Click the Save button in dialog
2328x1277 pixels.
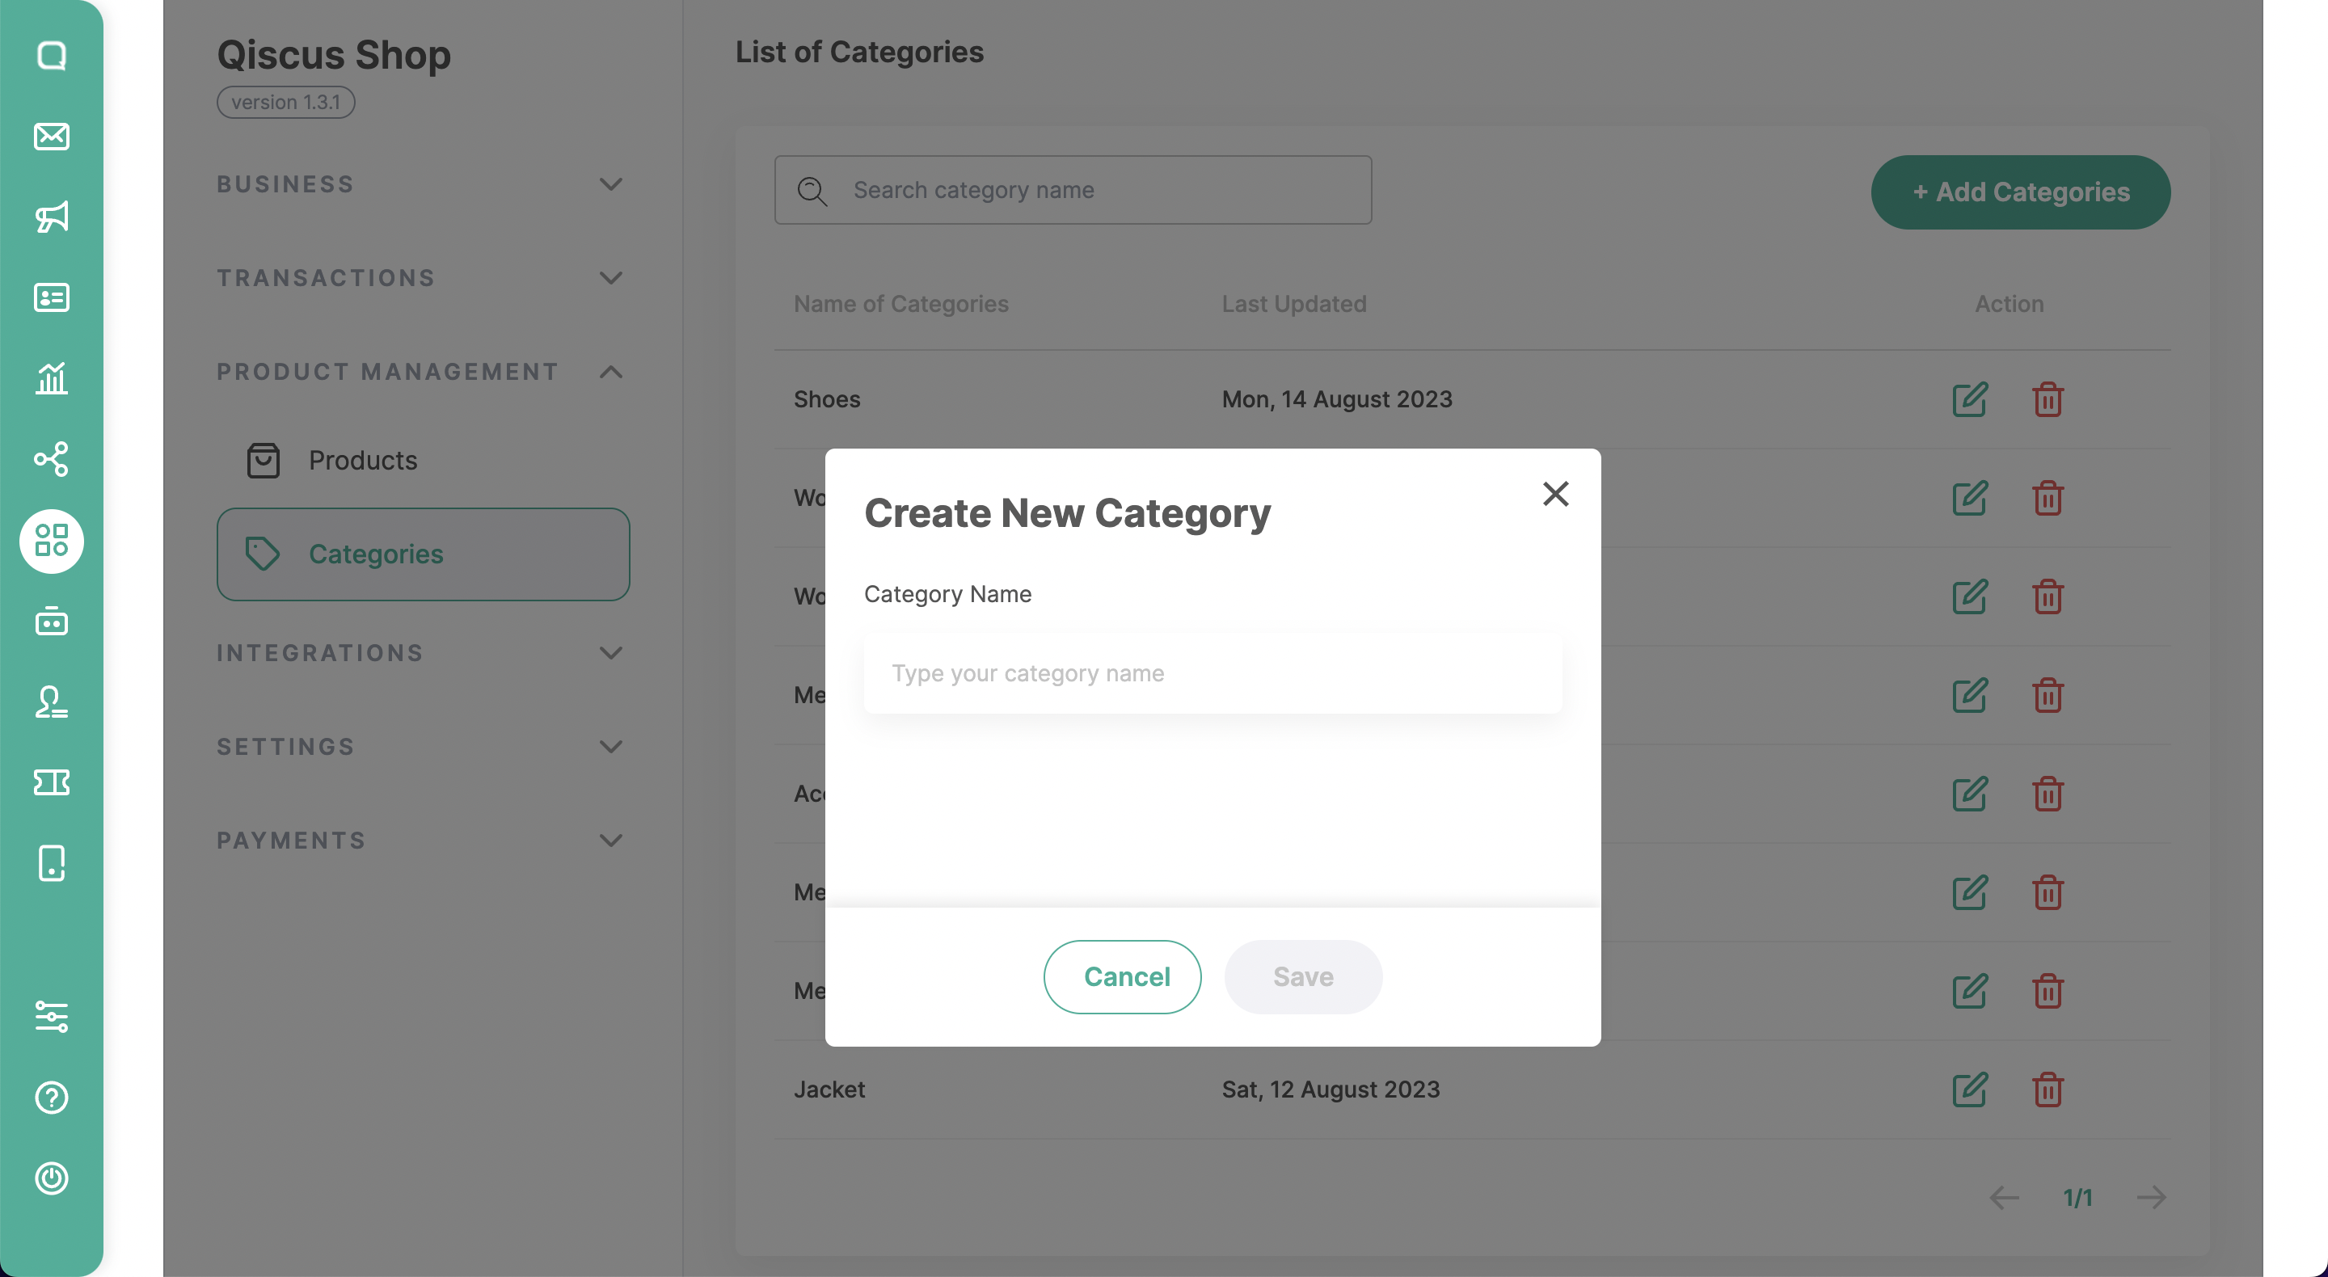(1302, 977)
